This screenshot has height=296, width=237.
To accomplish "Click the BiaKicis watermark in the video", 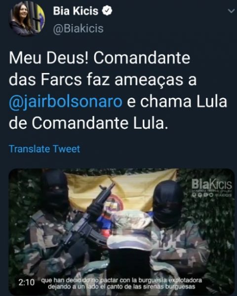I will (x=211, y=185).
